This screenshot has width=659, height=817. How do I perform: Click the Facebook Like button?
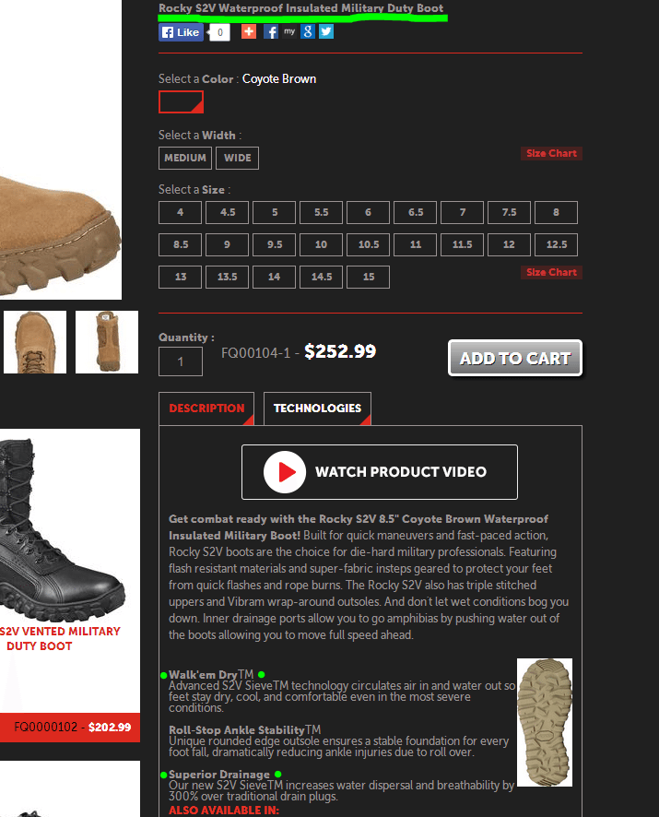point(181,32)
